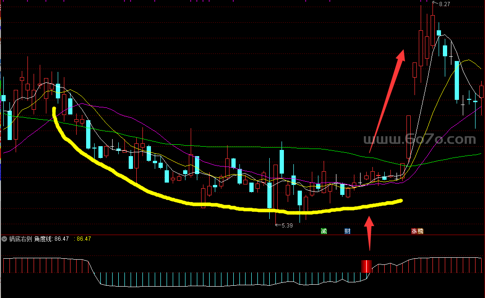This screenshot has width=485, height=298.
Task: Click the red signal bar in indicator panel
Action: coord(367,266)
